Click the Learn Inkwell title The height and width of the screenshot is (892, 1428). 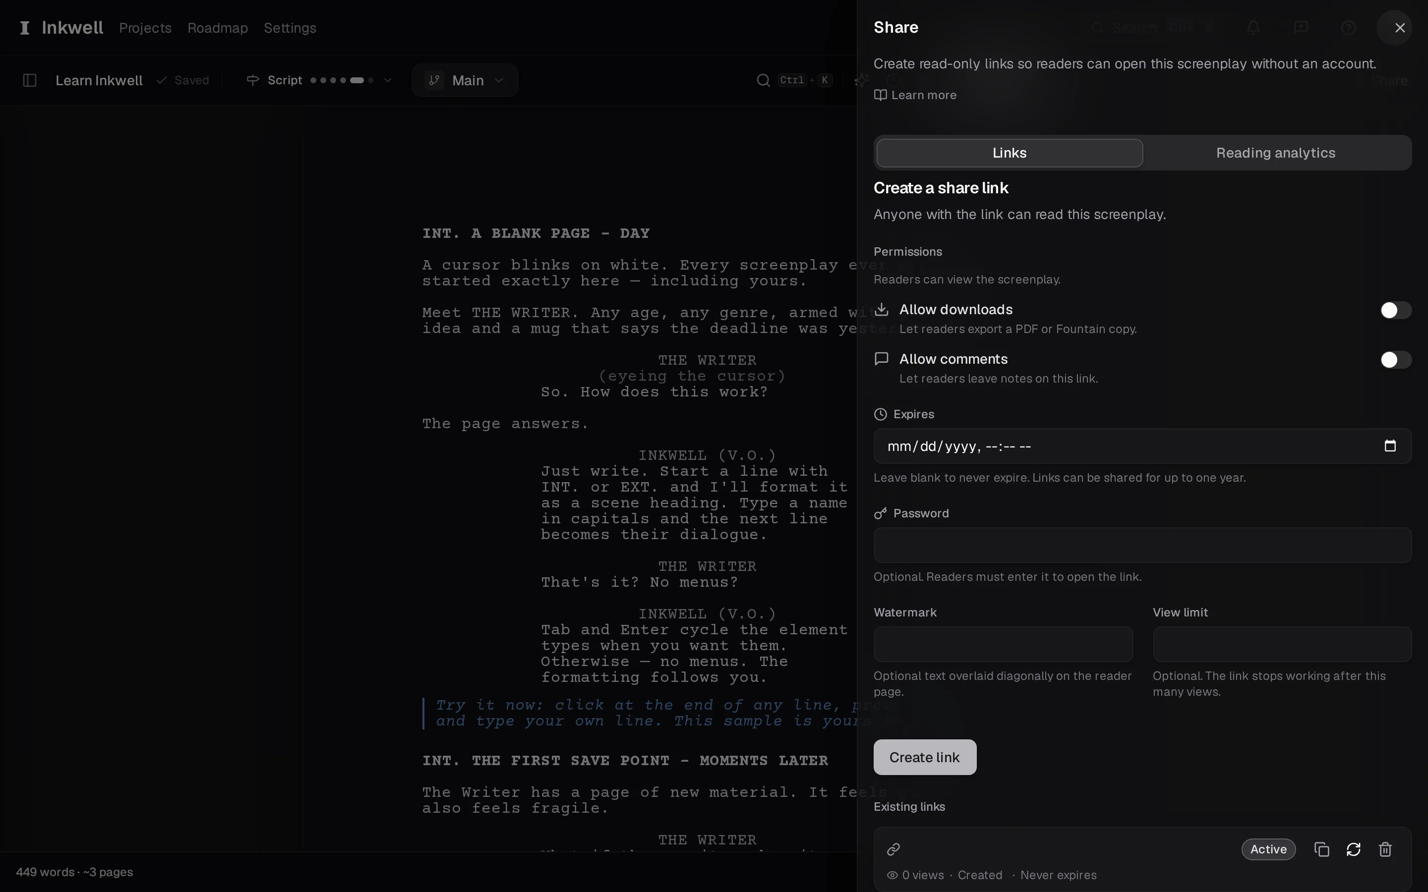99,80
